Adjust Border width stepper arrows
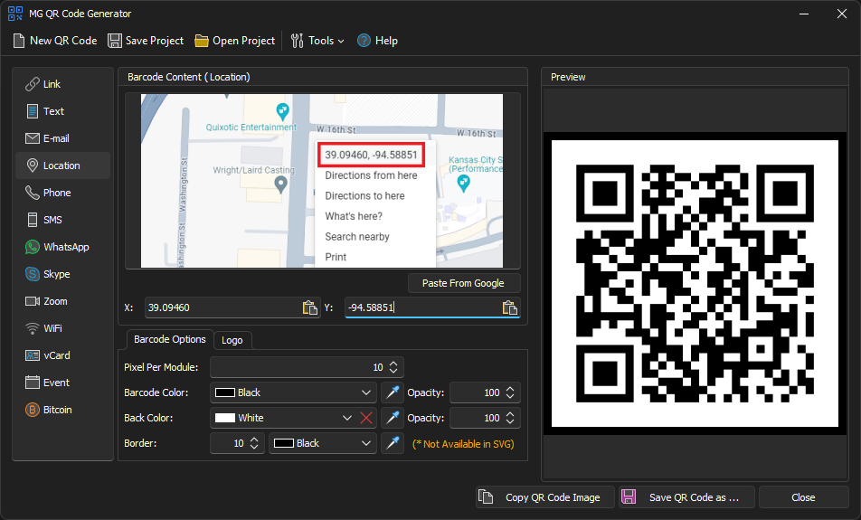Screen dimensions: 861x520 254,443
